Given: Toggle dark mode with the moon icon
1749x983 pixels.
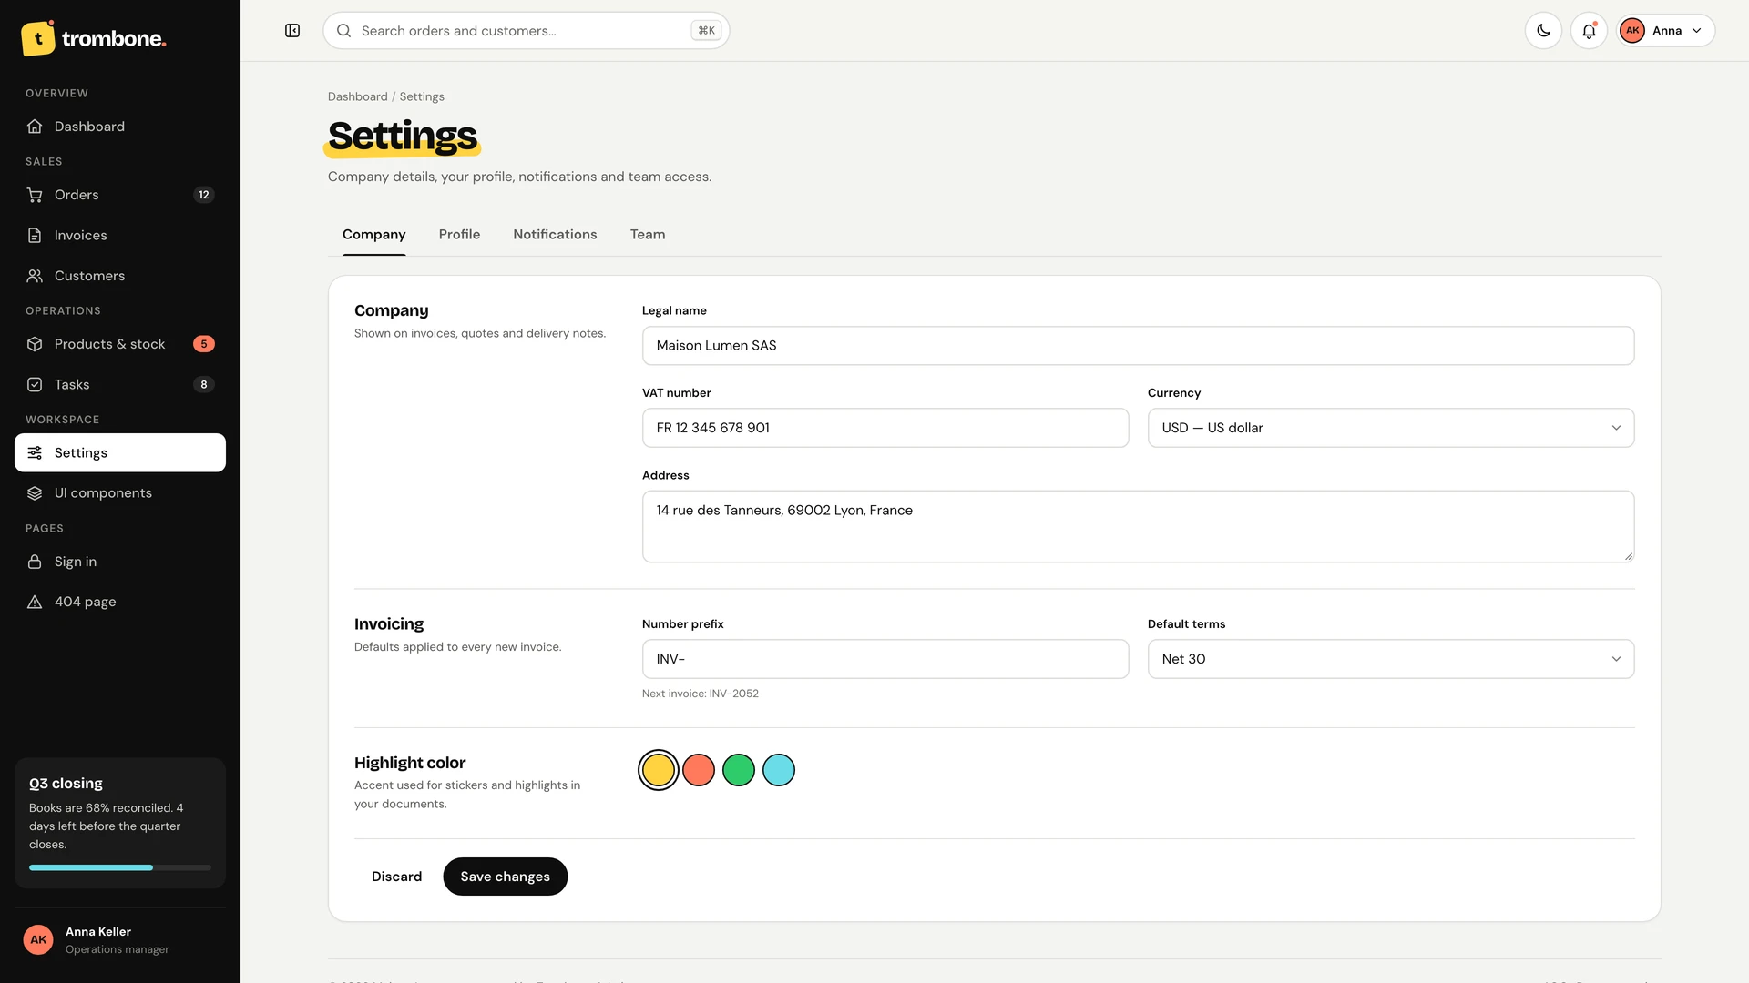Looking at the screenshot, I should point(1543,31).
